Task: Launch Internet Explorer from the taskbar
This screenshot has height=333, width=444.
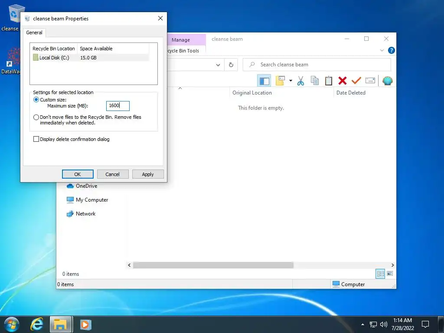Action: (x=37, y=324)
